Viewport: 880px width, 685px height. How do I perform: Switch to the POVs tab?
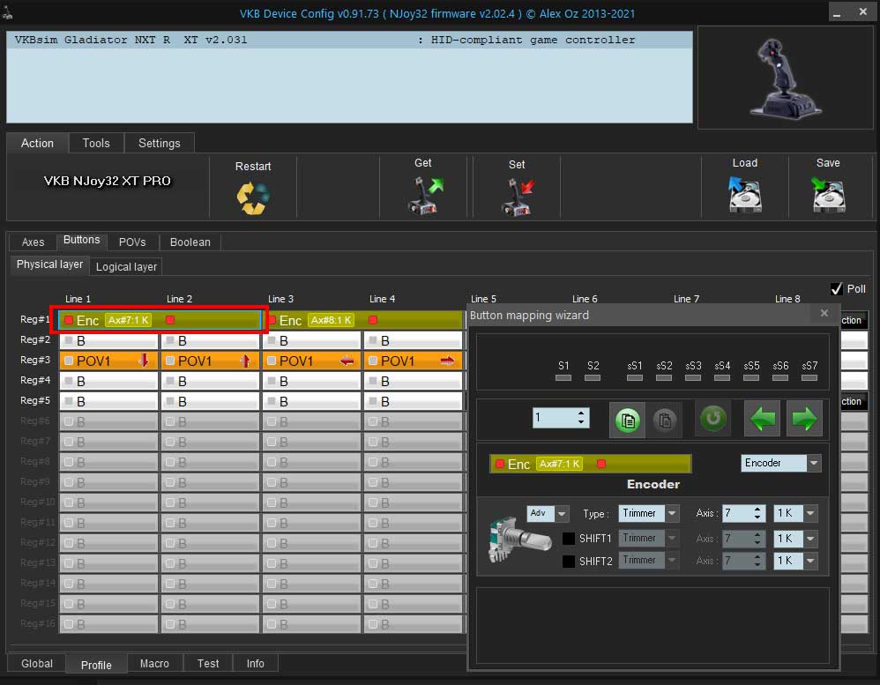pos(132,242)
